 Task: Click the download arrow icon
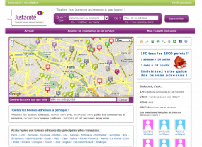pos(158,41)
